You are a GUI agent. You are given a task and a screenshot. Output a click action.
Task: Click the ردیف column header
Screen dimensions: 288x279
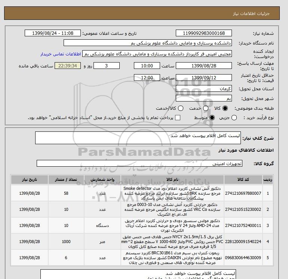point(268,179)
